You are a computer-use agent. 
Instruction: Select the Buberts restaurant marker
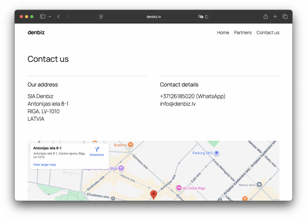130,145
